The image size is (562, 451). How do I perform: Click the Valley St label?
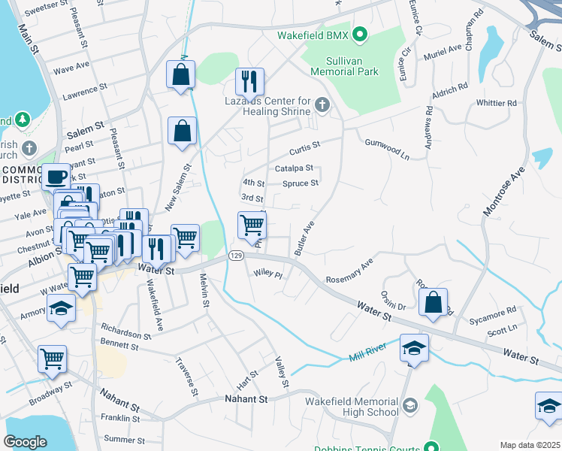(282, 372)
